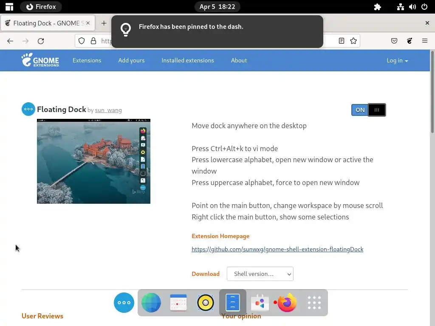Click the extensions puzzle icon in top bar
Image resolution: width=435 pixels, height=326 pixels.
tap(377, 7)
